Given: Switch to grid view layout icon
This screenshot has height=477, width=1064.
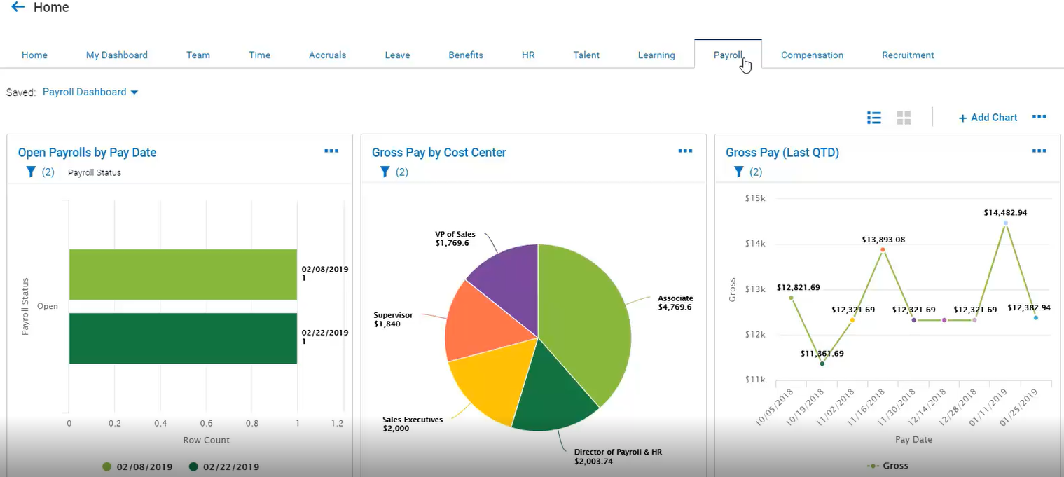Looking at the screenshot, I should click(904, 118).
